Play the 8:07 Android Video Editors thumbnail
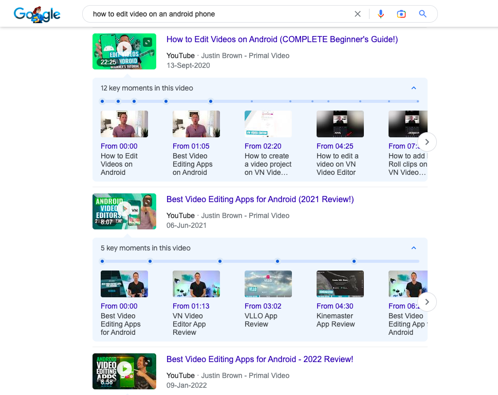498x395 pixels. tap(124, 211)
